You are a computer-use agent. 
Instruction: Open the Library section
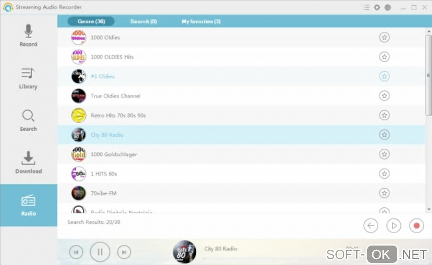pos(28,78)
